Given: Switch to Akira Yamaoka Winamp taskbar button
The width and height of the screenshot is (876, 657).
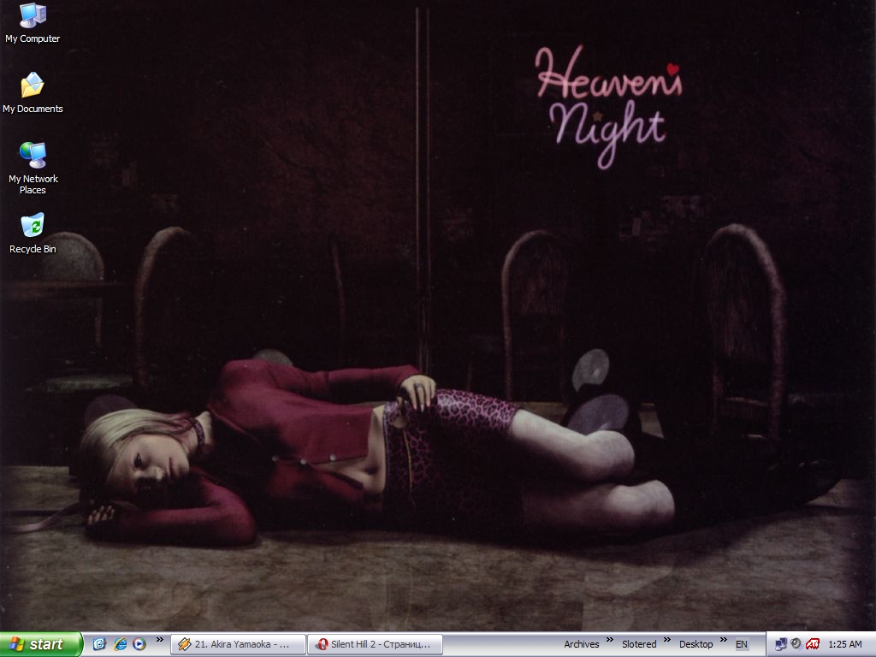Looking at the screenshot, I should click(x=238, y=644).
